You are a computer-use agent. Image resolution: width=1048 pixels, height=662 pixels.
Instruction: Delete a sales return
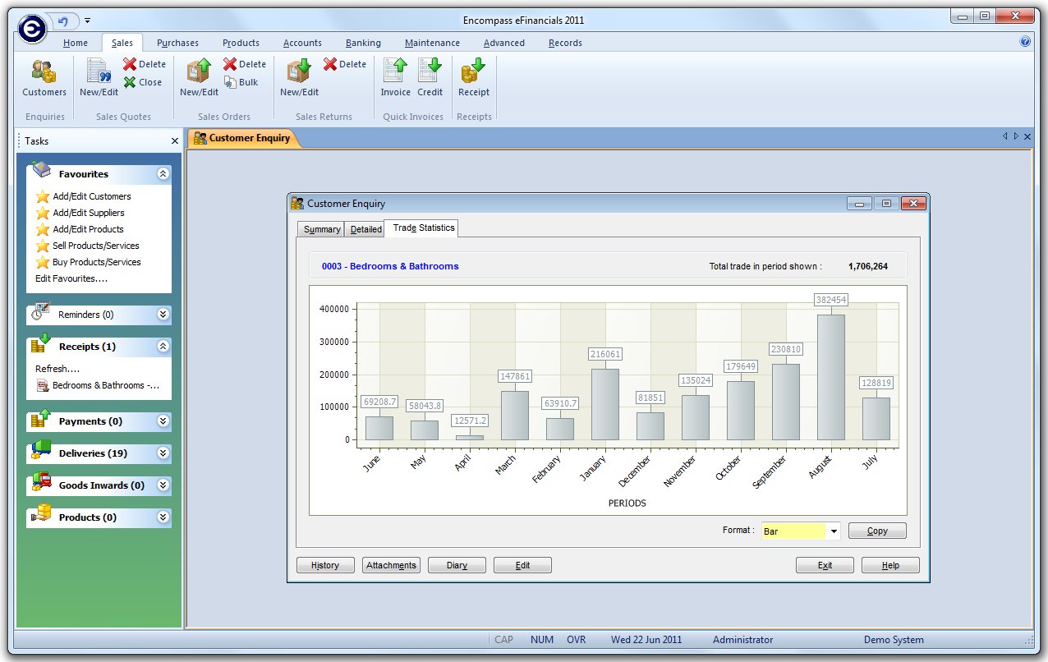pos(345,64)
